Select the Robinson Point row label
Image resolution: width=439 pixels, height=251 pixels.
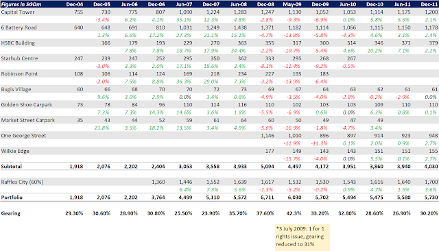(x=19, y=73)
